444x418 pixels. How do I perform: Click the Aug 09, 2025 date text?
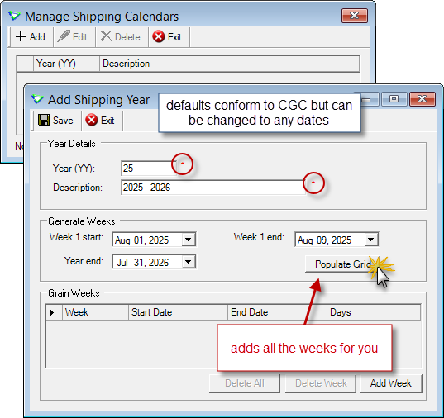pos(324,240)
